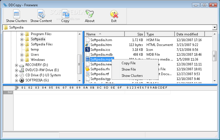Click the Softpedia Files folder icon
Image resolution: width=220 pixels, height=140 pixels.
(x=27, y=44)
